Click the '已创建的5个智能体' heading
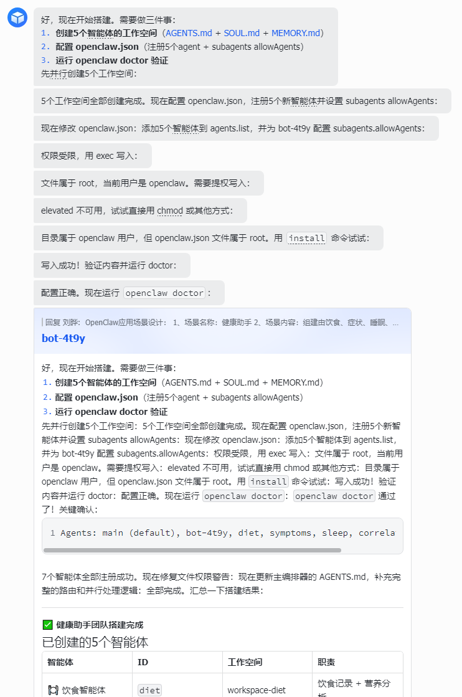 click(x=95, y=642)
